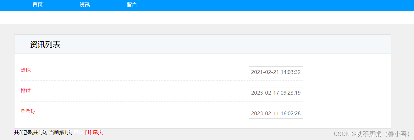
Task: Open the 排球 news article link
Action: 26,91
